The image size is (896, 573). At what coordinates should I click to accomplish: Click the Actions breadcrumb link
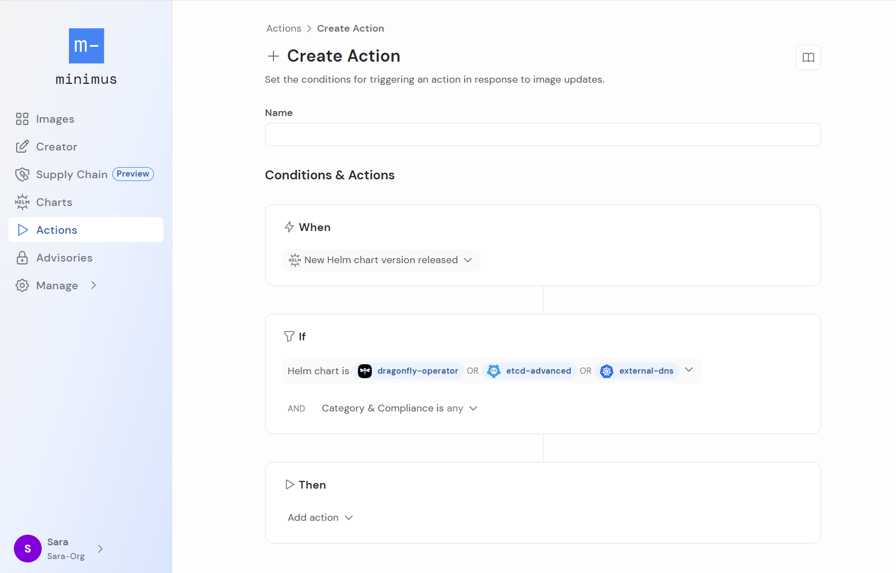point(283,28)
